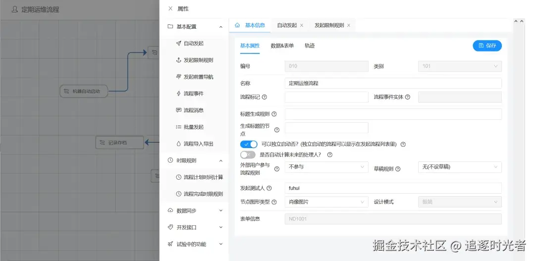The image size is (535, 261).
Task: Click the 流程标记 input field
Action: pos(326,97)
